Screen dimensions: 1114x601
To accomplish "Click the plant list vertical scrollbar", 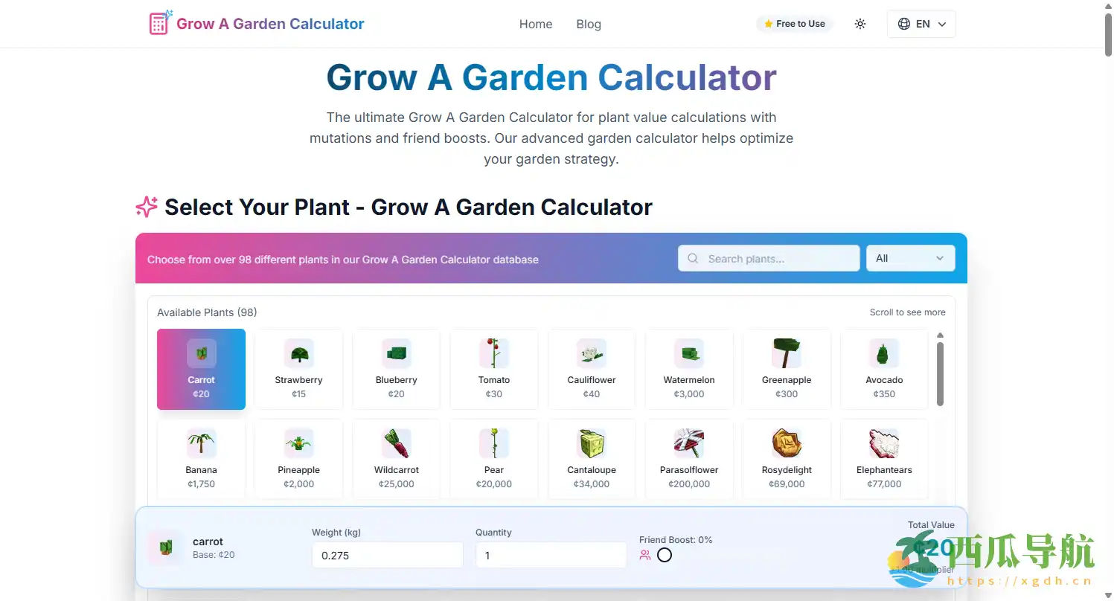I will point(940,373).
